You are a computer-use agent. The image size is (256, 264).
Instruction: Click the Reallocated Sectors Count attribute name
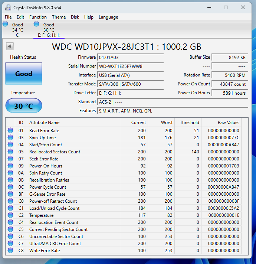coord(55,152)
